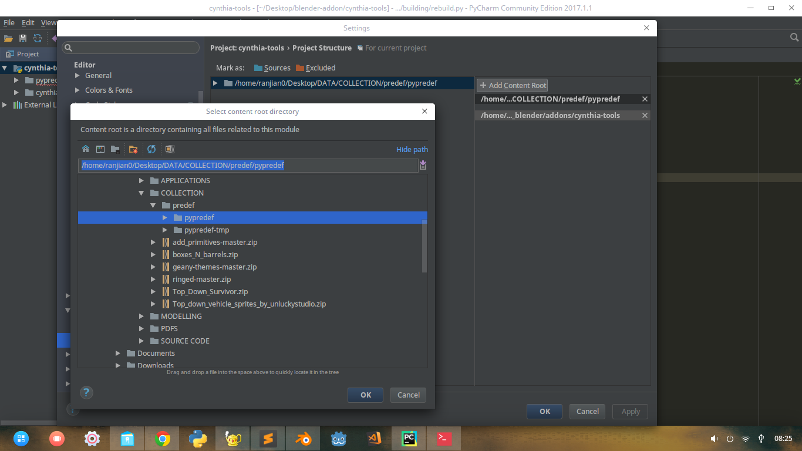Click the Project Structure breadcrumb
The width and height of the screenshot is (802, 451).
click(322, 48)
